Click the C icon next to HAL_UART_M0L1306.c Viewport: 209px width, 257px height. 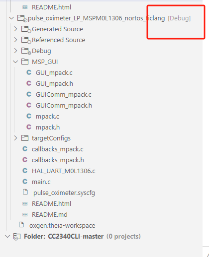pyautogui.click(x=25, y=171)
